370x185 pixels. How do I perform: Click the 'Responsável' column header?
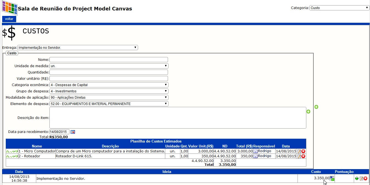pyautogui.click(x=264, y=146)
